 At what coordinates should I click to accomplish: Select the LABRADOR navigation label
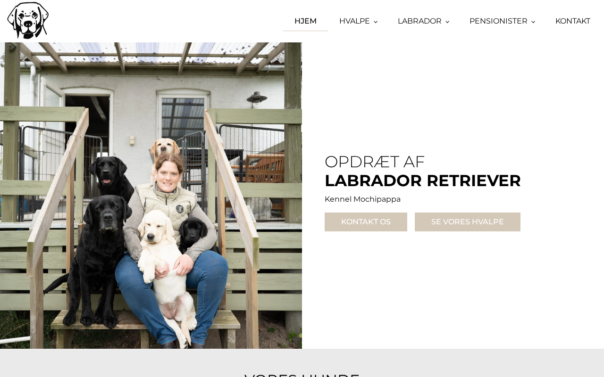click(x=419, y=21)
